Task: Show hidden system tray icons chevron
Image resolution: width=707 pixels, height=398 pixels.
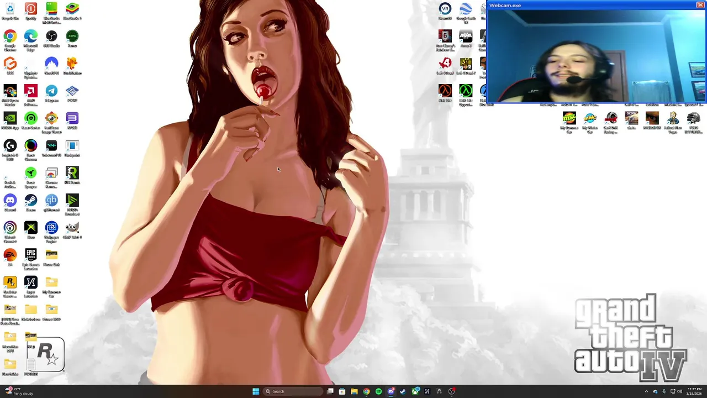Action: tap(646, 391)
